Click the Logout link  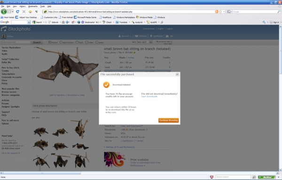click(x=169, y=29)
